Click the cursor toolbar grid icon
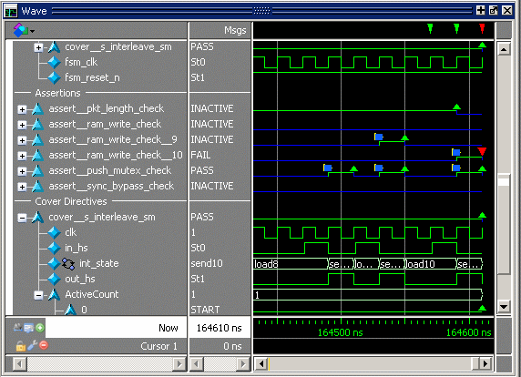Viewport: 521px width, 377px height. tap(28, 328)
